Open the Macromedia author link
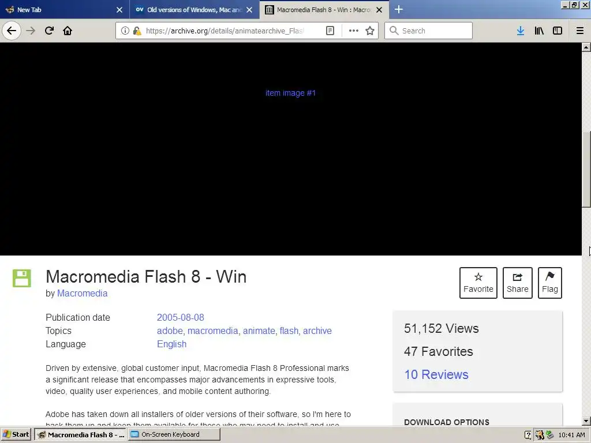Screen dimensions: 591x443 point(82,293)
